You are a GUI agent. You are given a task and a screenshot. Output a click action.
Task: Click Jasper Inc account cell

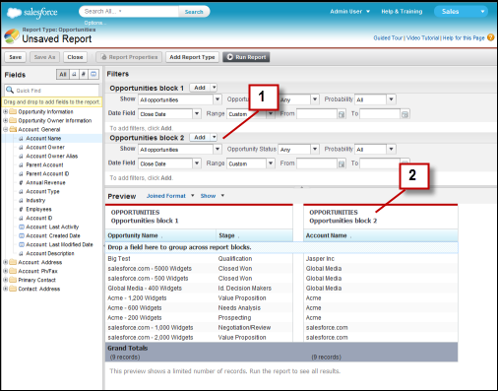point(320,259)
